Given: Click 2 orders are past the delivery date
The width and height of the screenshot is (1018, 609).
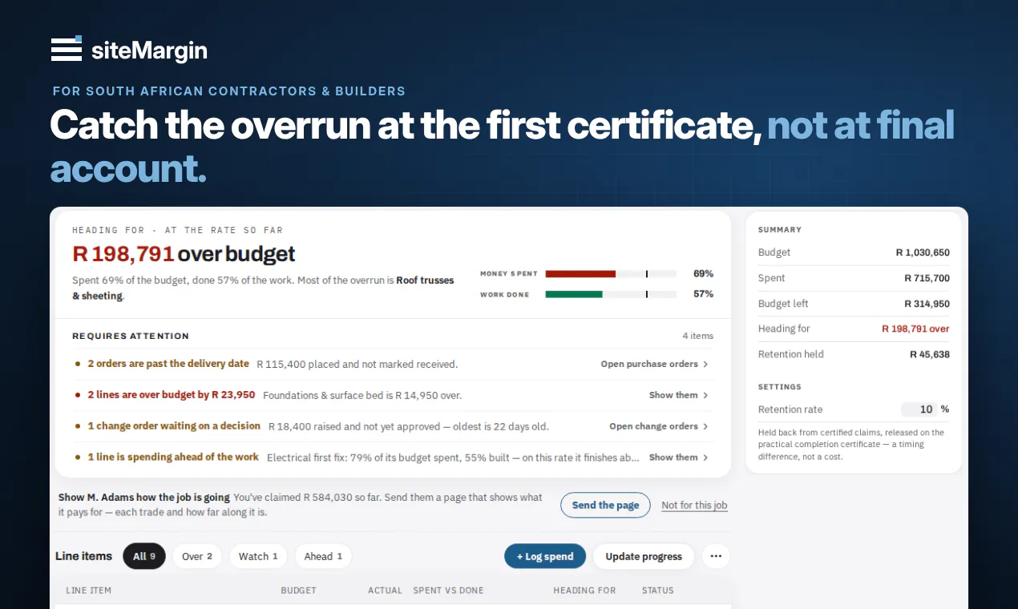Looking at the screenshot, I should [168, 364].
